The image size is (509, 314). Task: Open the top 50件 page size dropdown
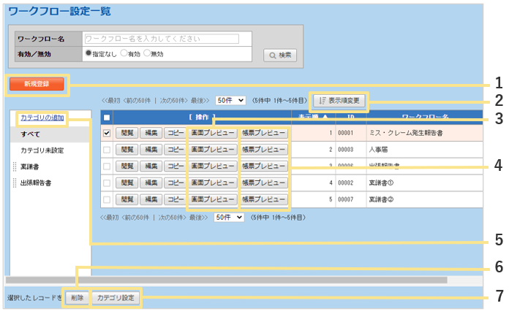pos(230,102)
